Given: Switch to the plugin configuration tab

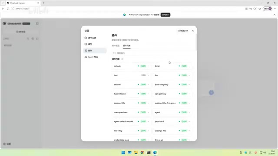Looking at the screenshot, I should click(x=116, y=45).
